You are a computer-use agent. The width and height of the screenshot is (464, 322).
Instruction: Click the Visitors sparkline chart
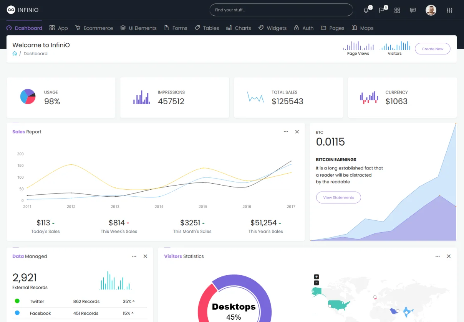[394, 46]
